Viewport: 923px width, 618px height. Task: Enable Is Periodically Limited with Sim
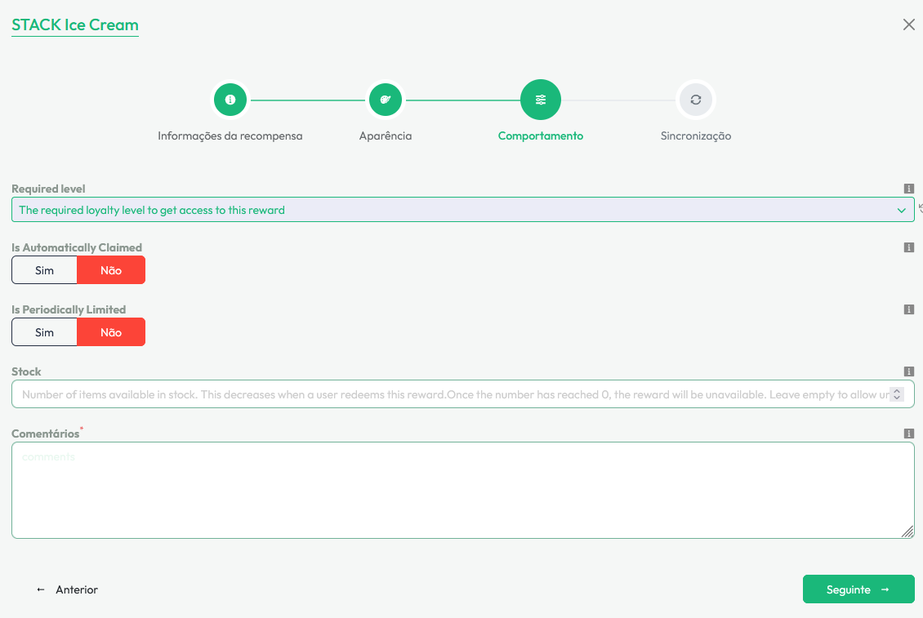(x=45, y=332)
